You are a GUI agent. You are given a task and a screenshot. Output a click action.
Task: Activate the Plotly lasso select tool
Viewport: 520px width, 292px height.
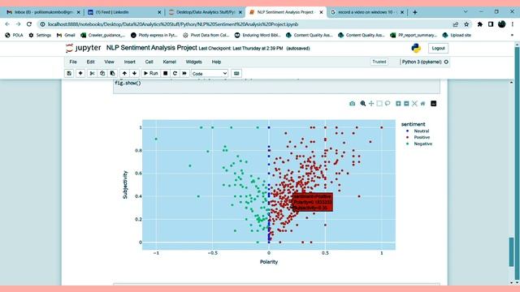point(388,104)
